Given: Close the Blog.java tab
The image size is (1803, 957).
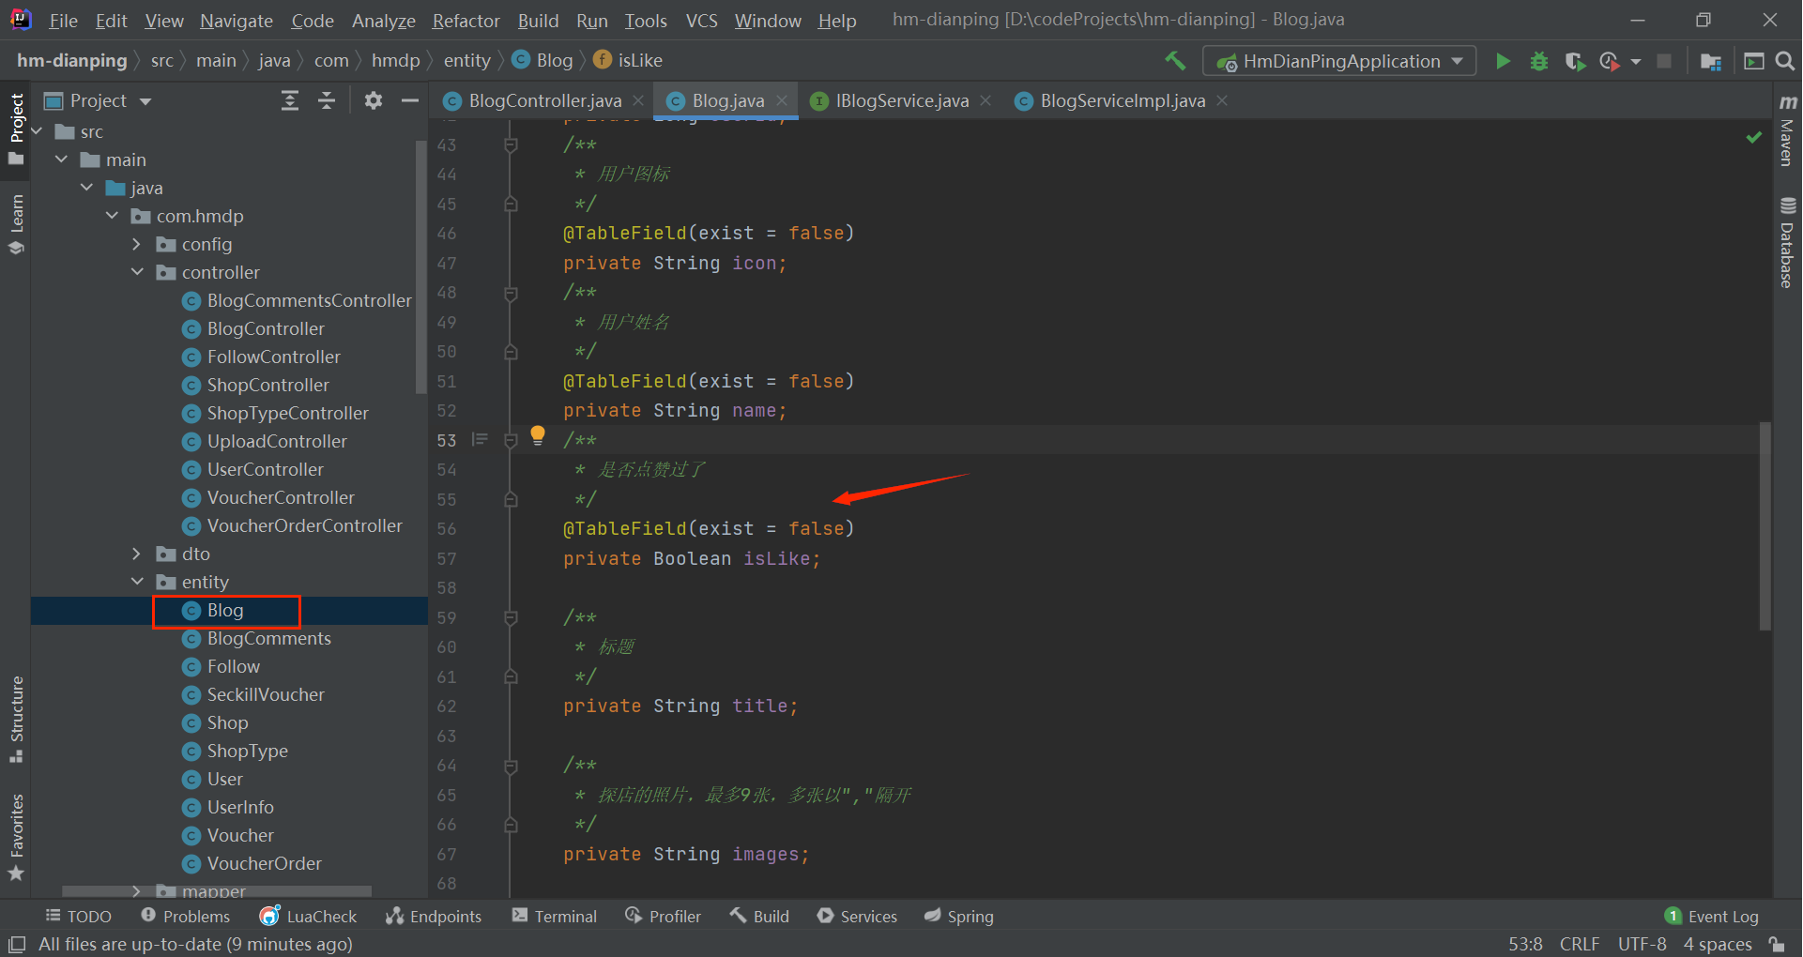Looking at the screenshot, I should click(782, 100).
